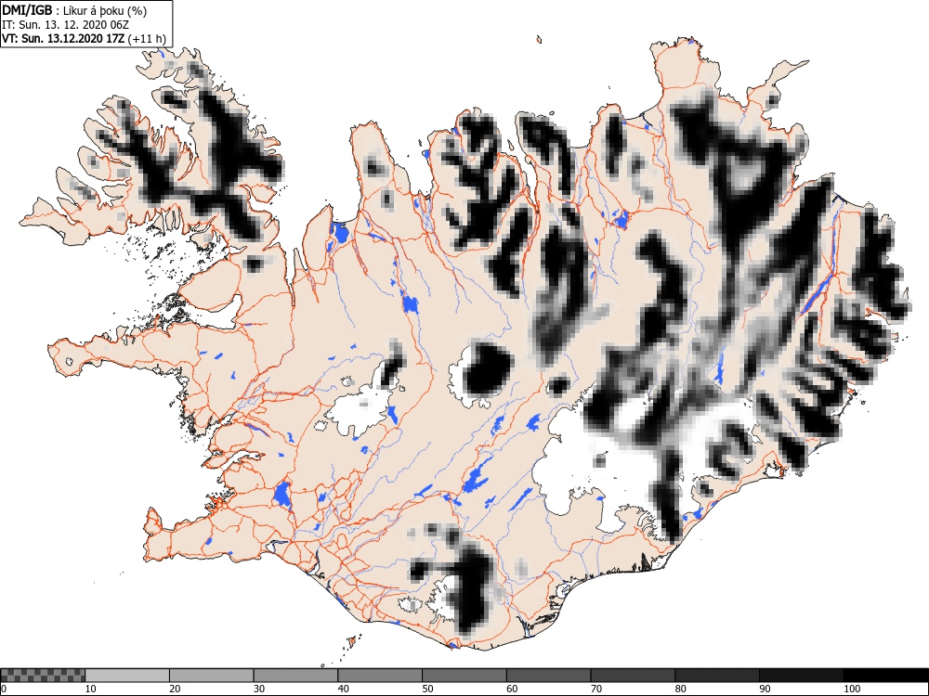The image size is (929, 696).
Task: Pick the 50–60 percent gray swatch
Action: [x=464, y=676]
